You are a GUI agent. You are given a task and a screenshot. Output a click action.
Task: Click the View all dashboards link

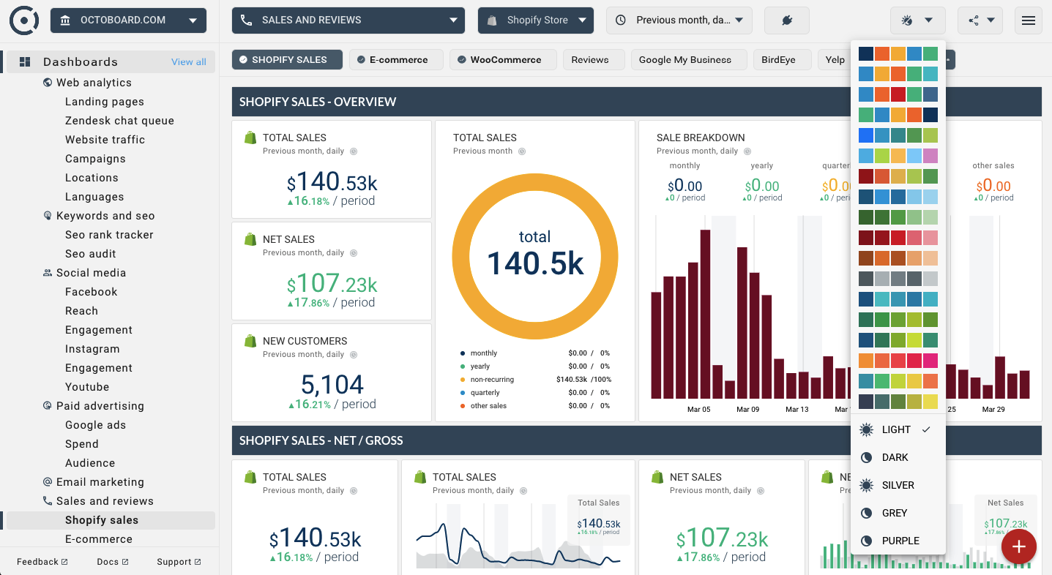click(188, 62)
